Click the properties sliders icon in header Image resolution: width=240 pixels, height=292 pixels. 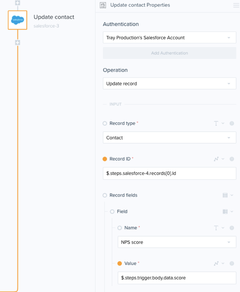[103, 5]
